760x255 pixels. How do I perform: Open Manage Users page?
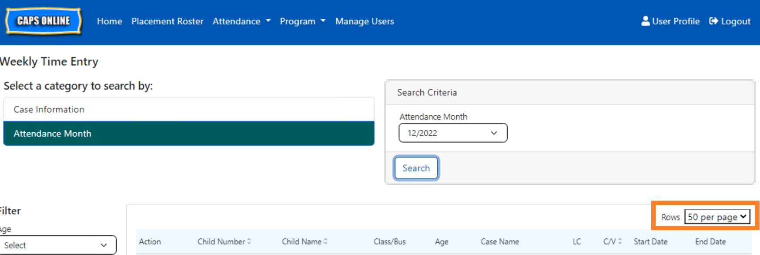tap(365, 21)
